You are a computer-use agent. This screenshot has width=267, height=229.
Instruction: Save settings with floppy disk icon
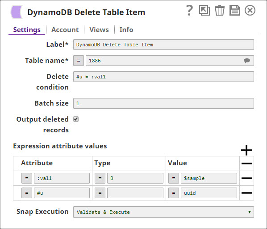(x=235, y=10)
